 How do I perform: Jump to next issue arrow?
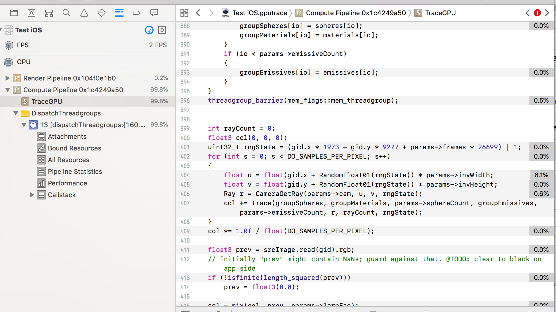547,13
